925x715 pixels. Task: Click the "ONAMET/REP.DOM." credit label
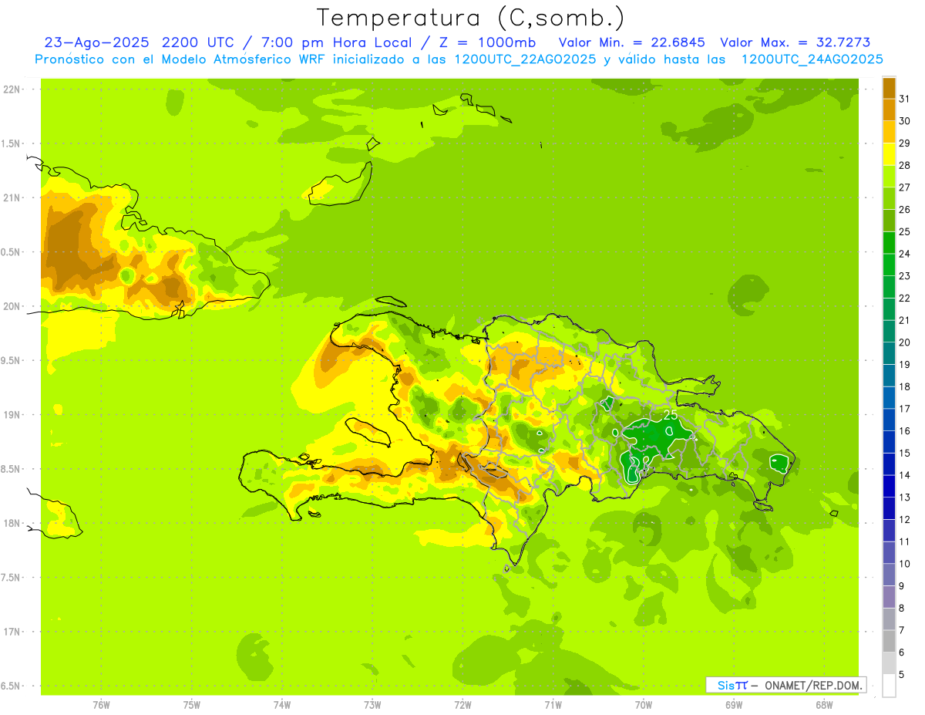pyautogui.click(x=812, y=685)
